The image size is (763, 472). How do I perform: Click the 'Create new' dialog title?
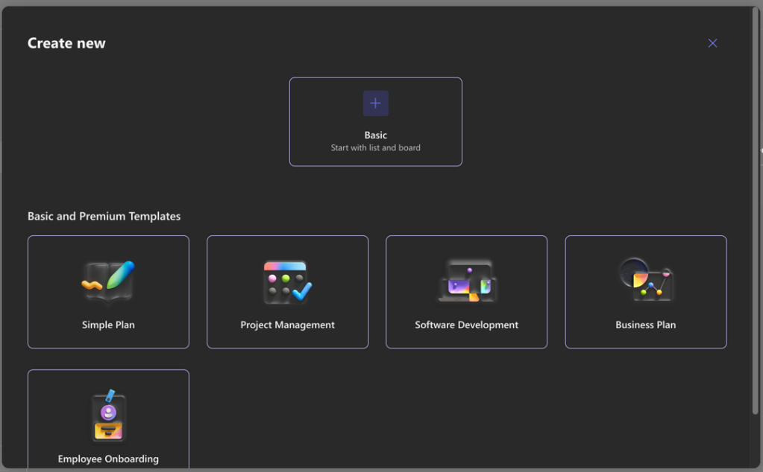click(66, 43)
